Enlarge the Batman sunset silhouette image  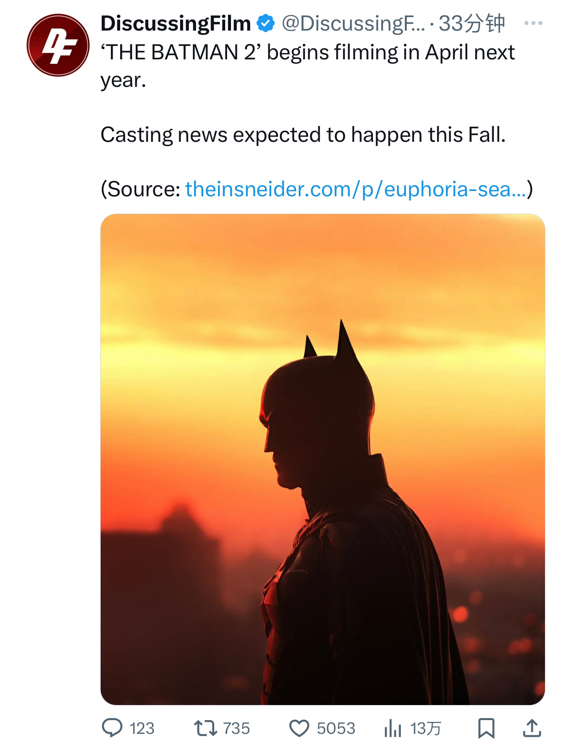(x=323, y=459)
